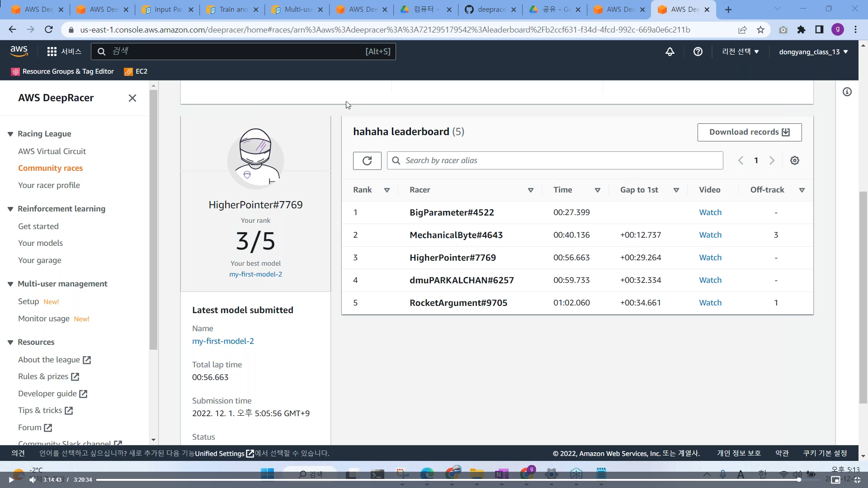Open leaderboard preferences gear icon

click(x=794, y=160)
